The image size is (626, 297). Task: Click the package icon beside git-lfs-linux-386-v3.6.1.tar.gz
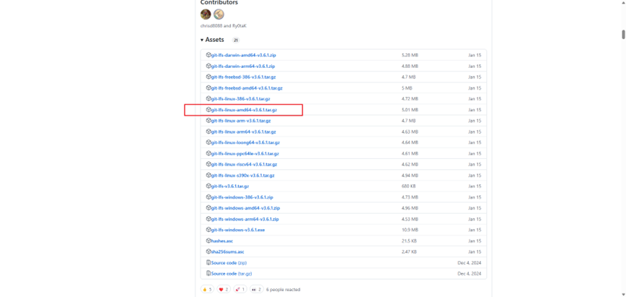pos(208,99)
